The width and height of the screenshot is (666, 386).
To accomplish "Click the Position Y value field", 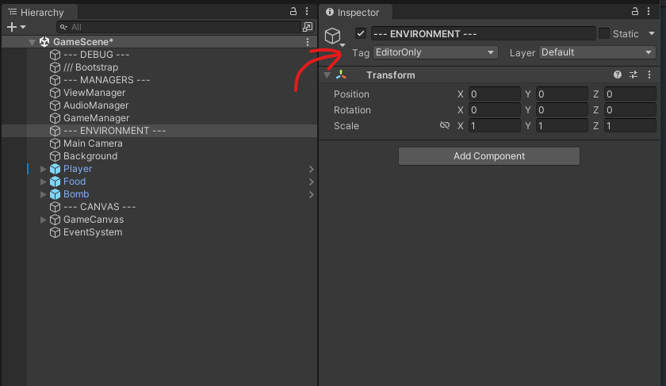I will tap(562, 94).
